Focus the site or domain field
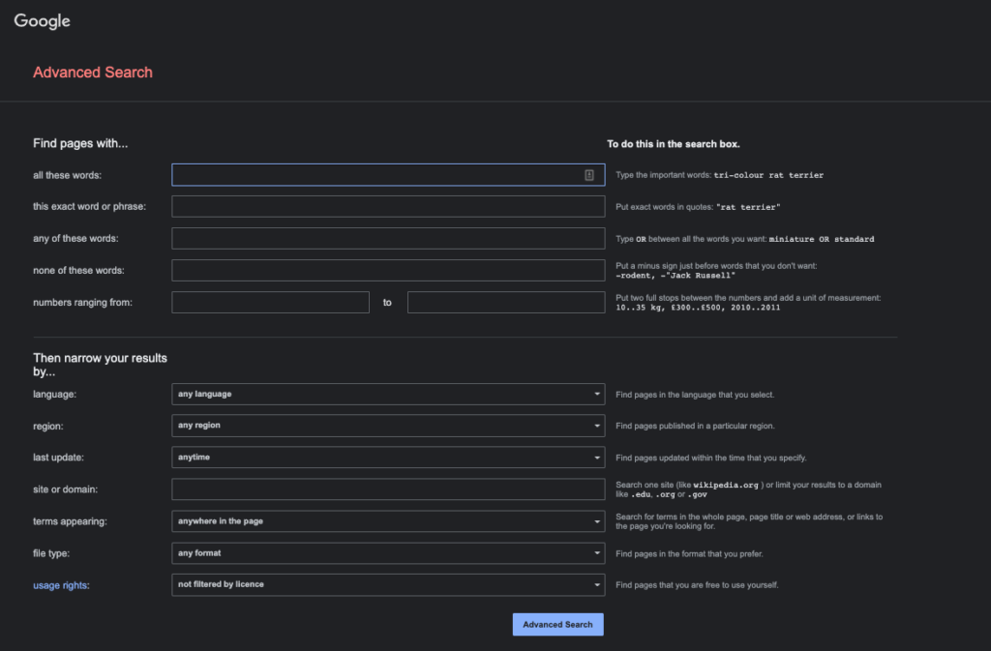The width and height of the screenshot is (991, 651). [x=387, y=489]
